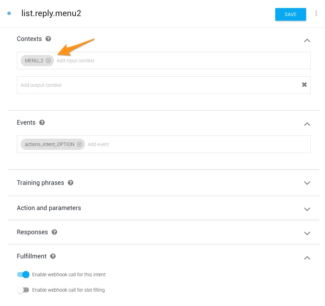Screen dimensions: 325x306
Task: Clear the output context with X icon
Action: [x=304, y=85]
